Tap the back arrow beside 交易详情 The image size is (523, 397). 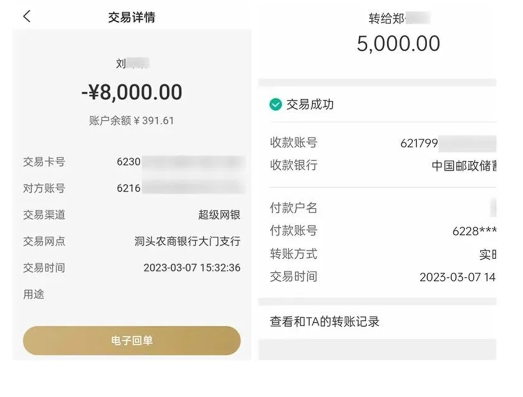(x=27, y=17)
